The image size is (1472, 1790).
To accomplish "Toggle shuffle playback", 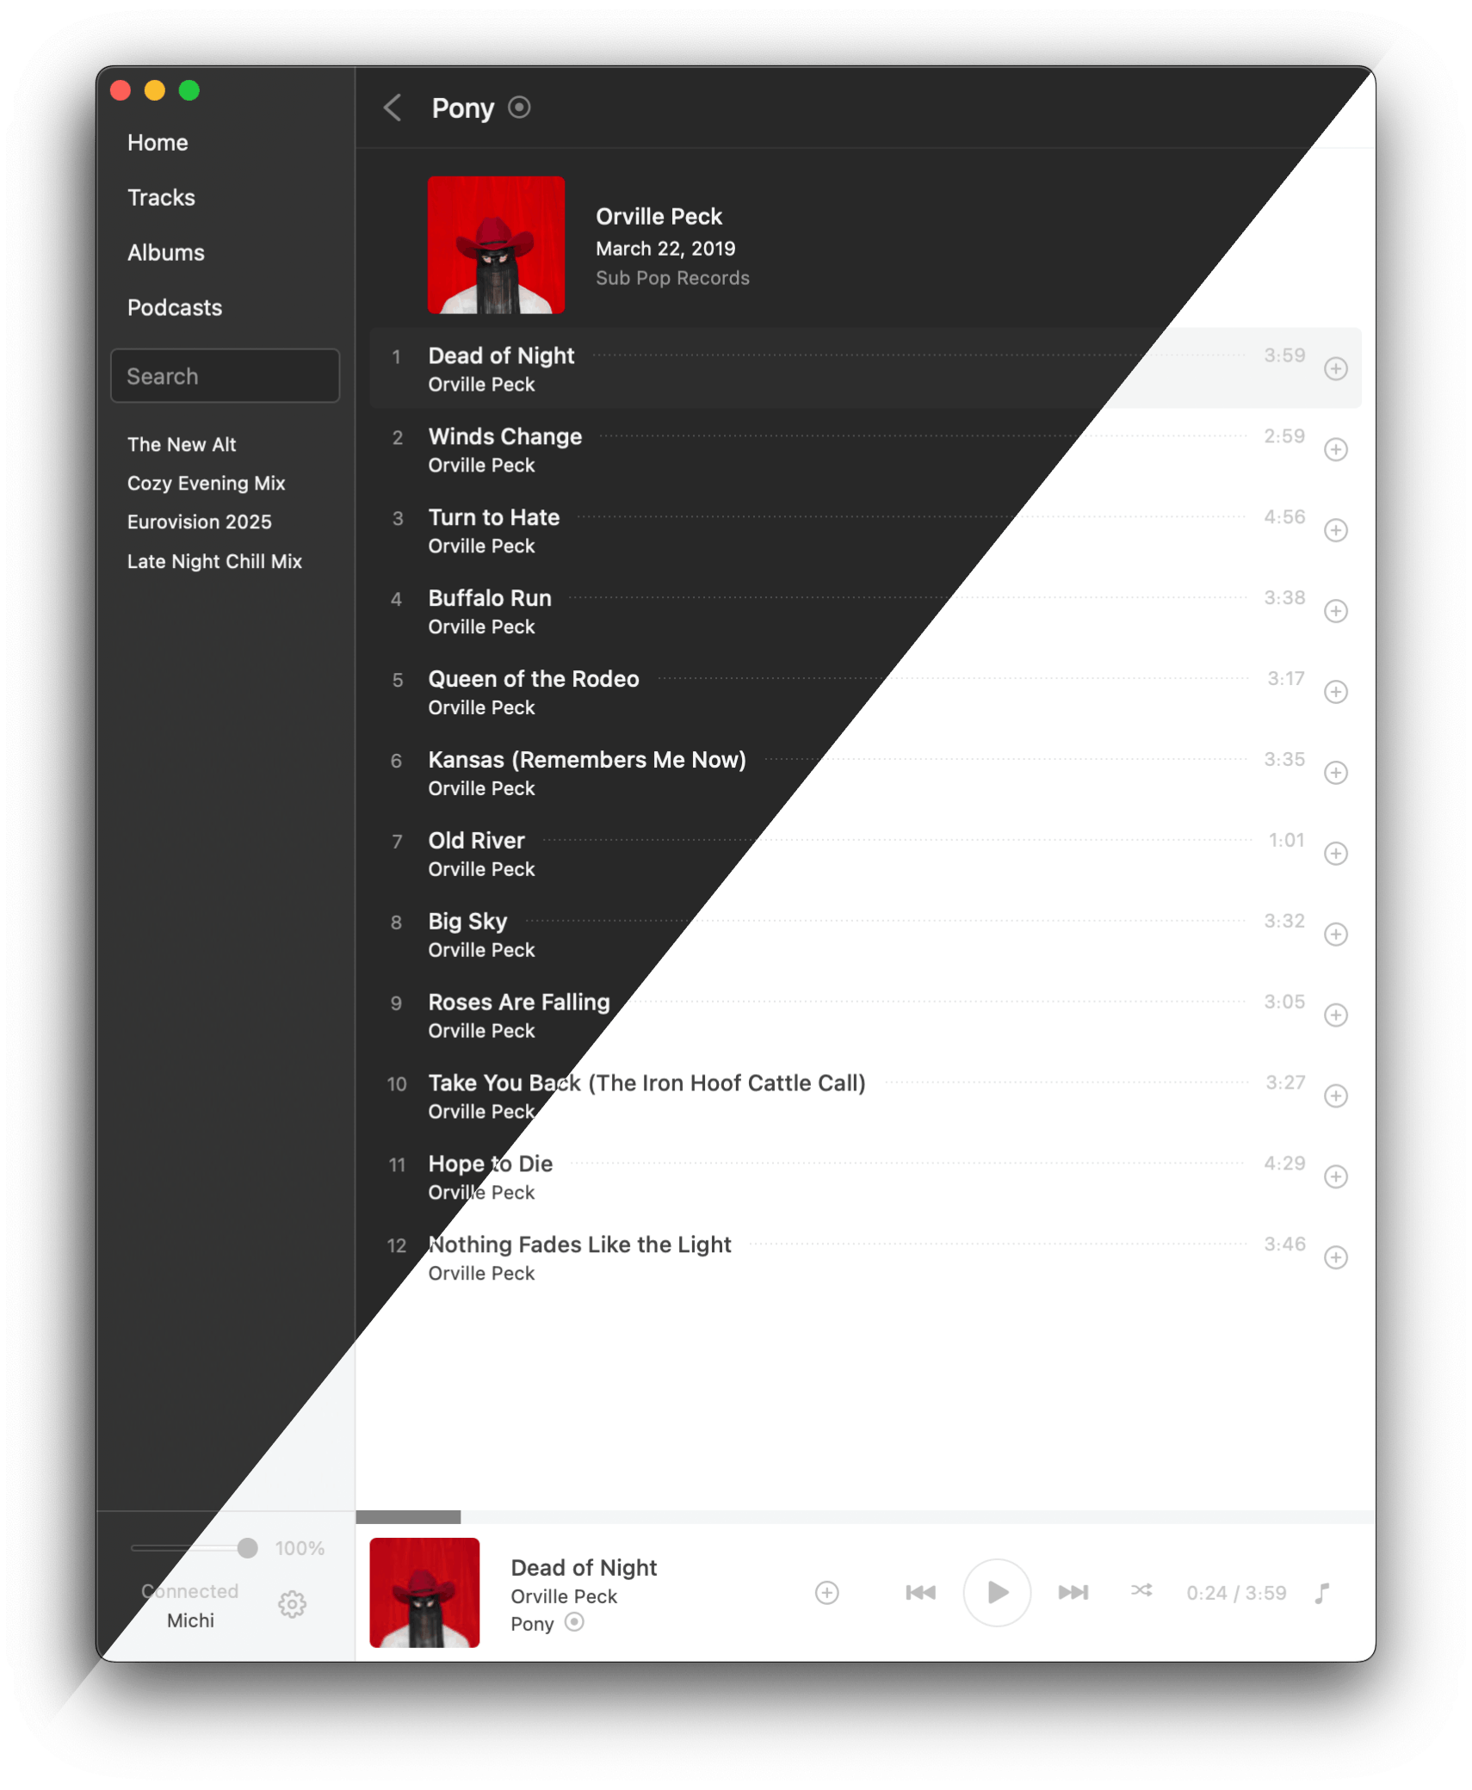I will tap(1141, 1590).
